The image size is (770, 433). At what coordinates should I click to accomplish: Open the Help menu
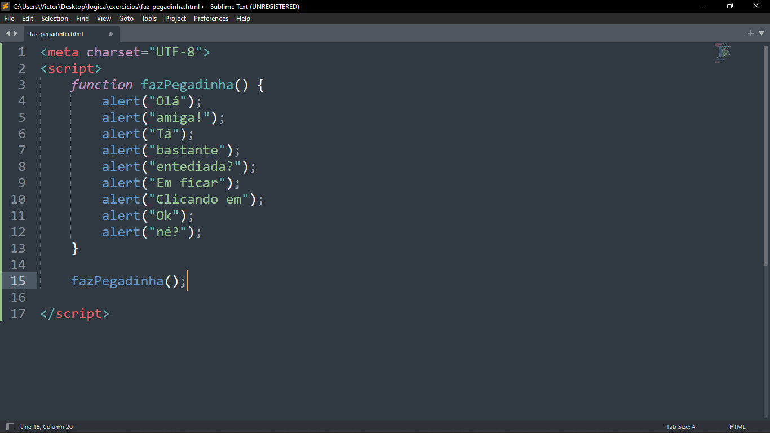(x=244, y=19)
